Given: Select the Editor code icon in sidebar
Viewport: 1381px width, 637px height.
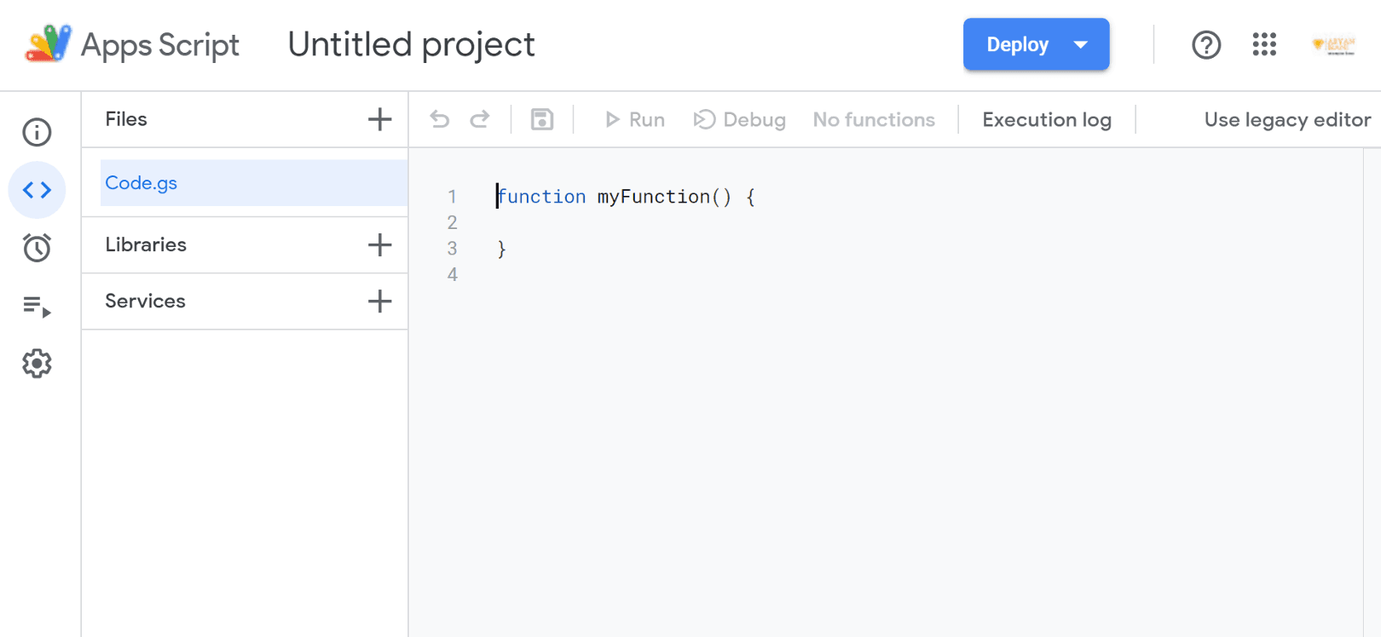Looking at the screenshot, I should pyautogui.click(x=37, y=190).
